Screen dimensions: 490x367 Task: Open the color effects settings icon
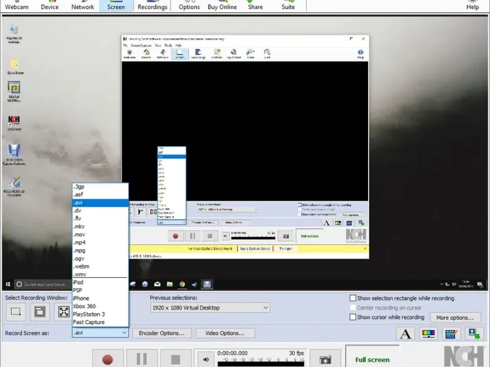tap(429, 333)
